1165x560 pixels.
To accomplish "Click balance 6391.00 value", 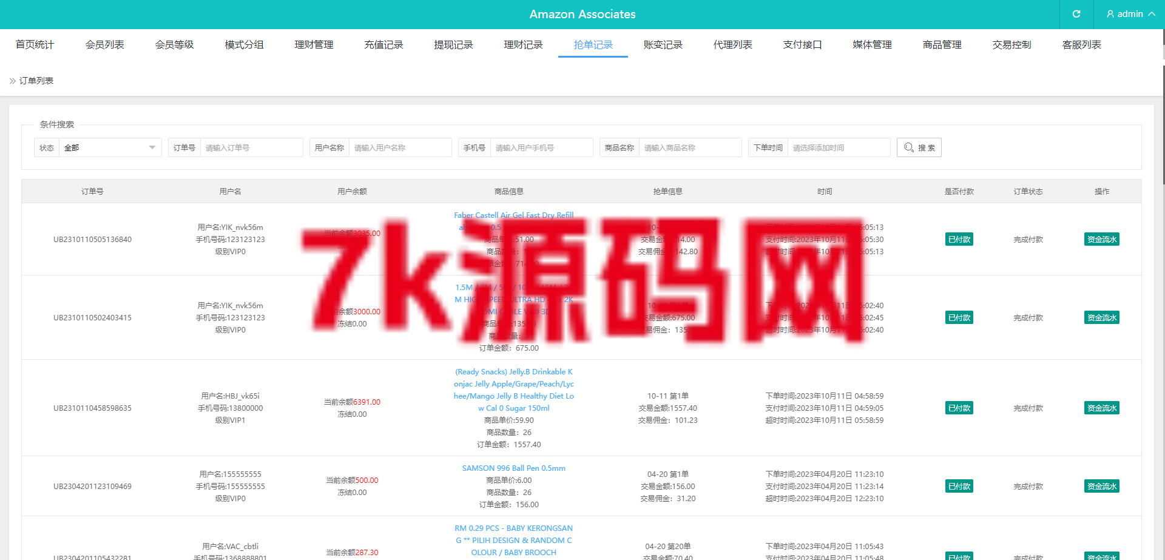I will tap(366, 402).
